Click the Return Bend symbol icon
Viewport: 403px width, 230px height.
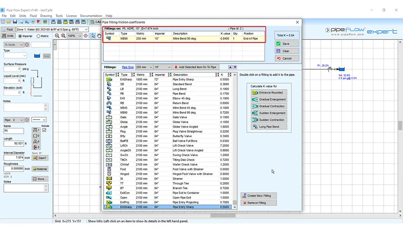(x=109, y=103)
